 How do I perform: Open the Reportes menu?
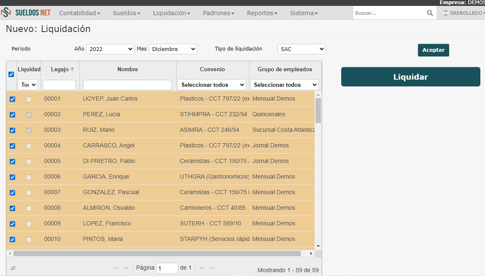coord(262,13)
